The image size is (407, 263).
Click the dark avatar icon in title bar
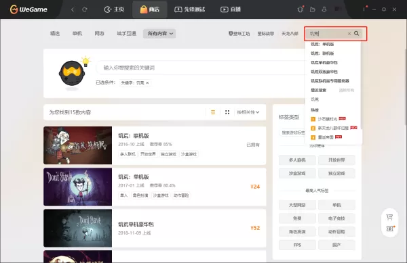[336, 9]
